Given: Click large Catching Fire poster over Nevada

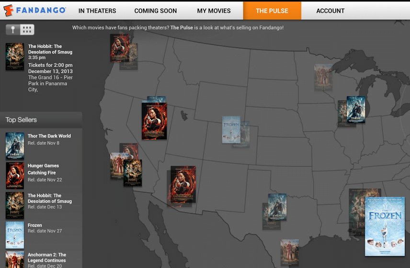Looking at the screenshot, I should (x=154, y=121).
